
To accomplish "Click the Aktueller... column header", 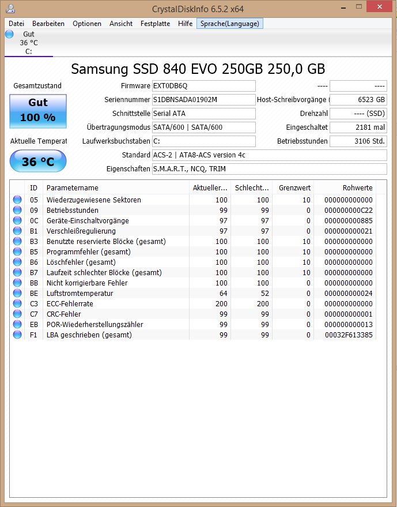I will point(210,187).
